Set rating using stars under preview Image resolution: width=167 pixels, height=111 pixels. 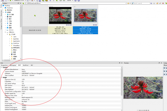[143, 110]
